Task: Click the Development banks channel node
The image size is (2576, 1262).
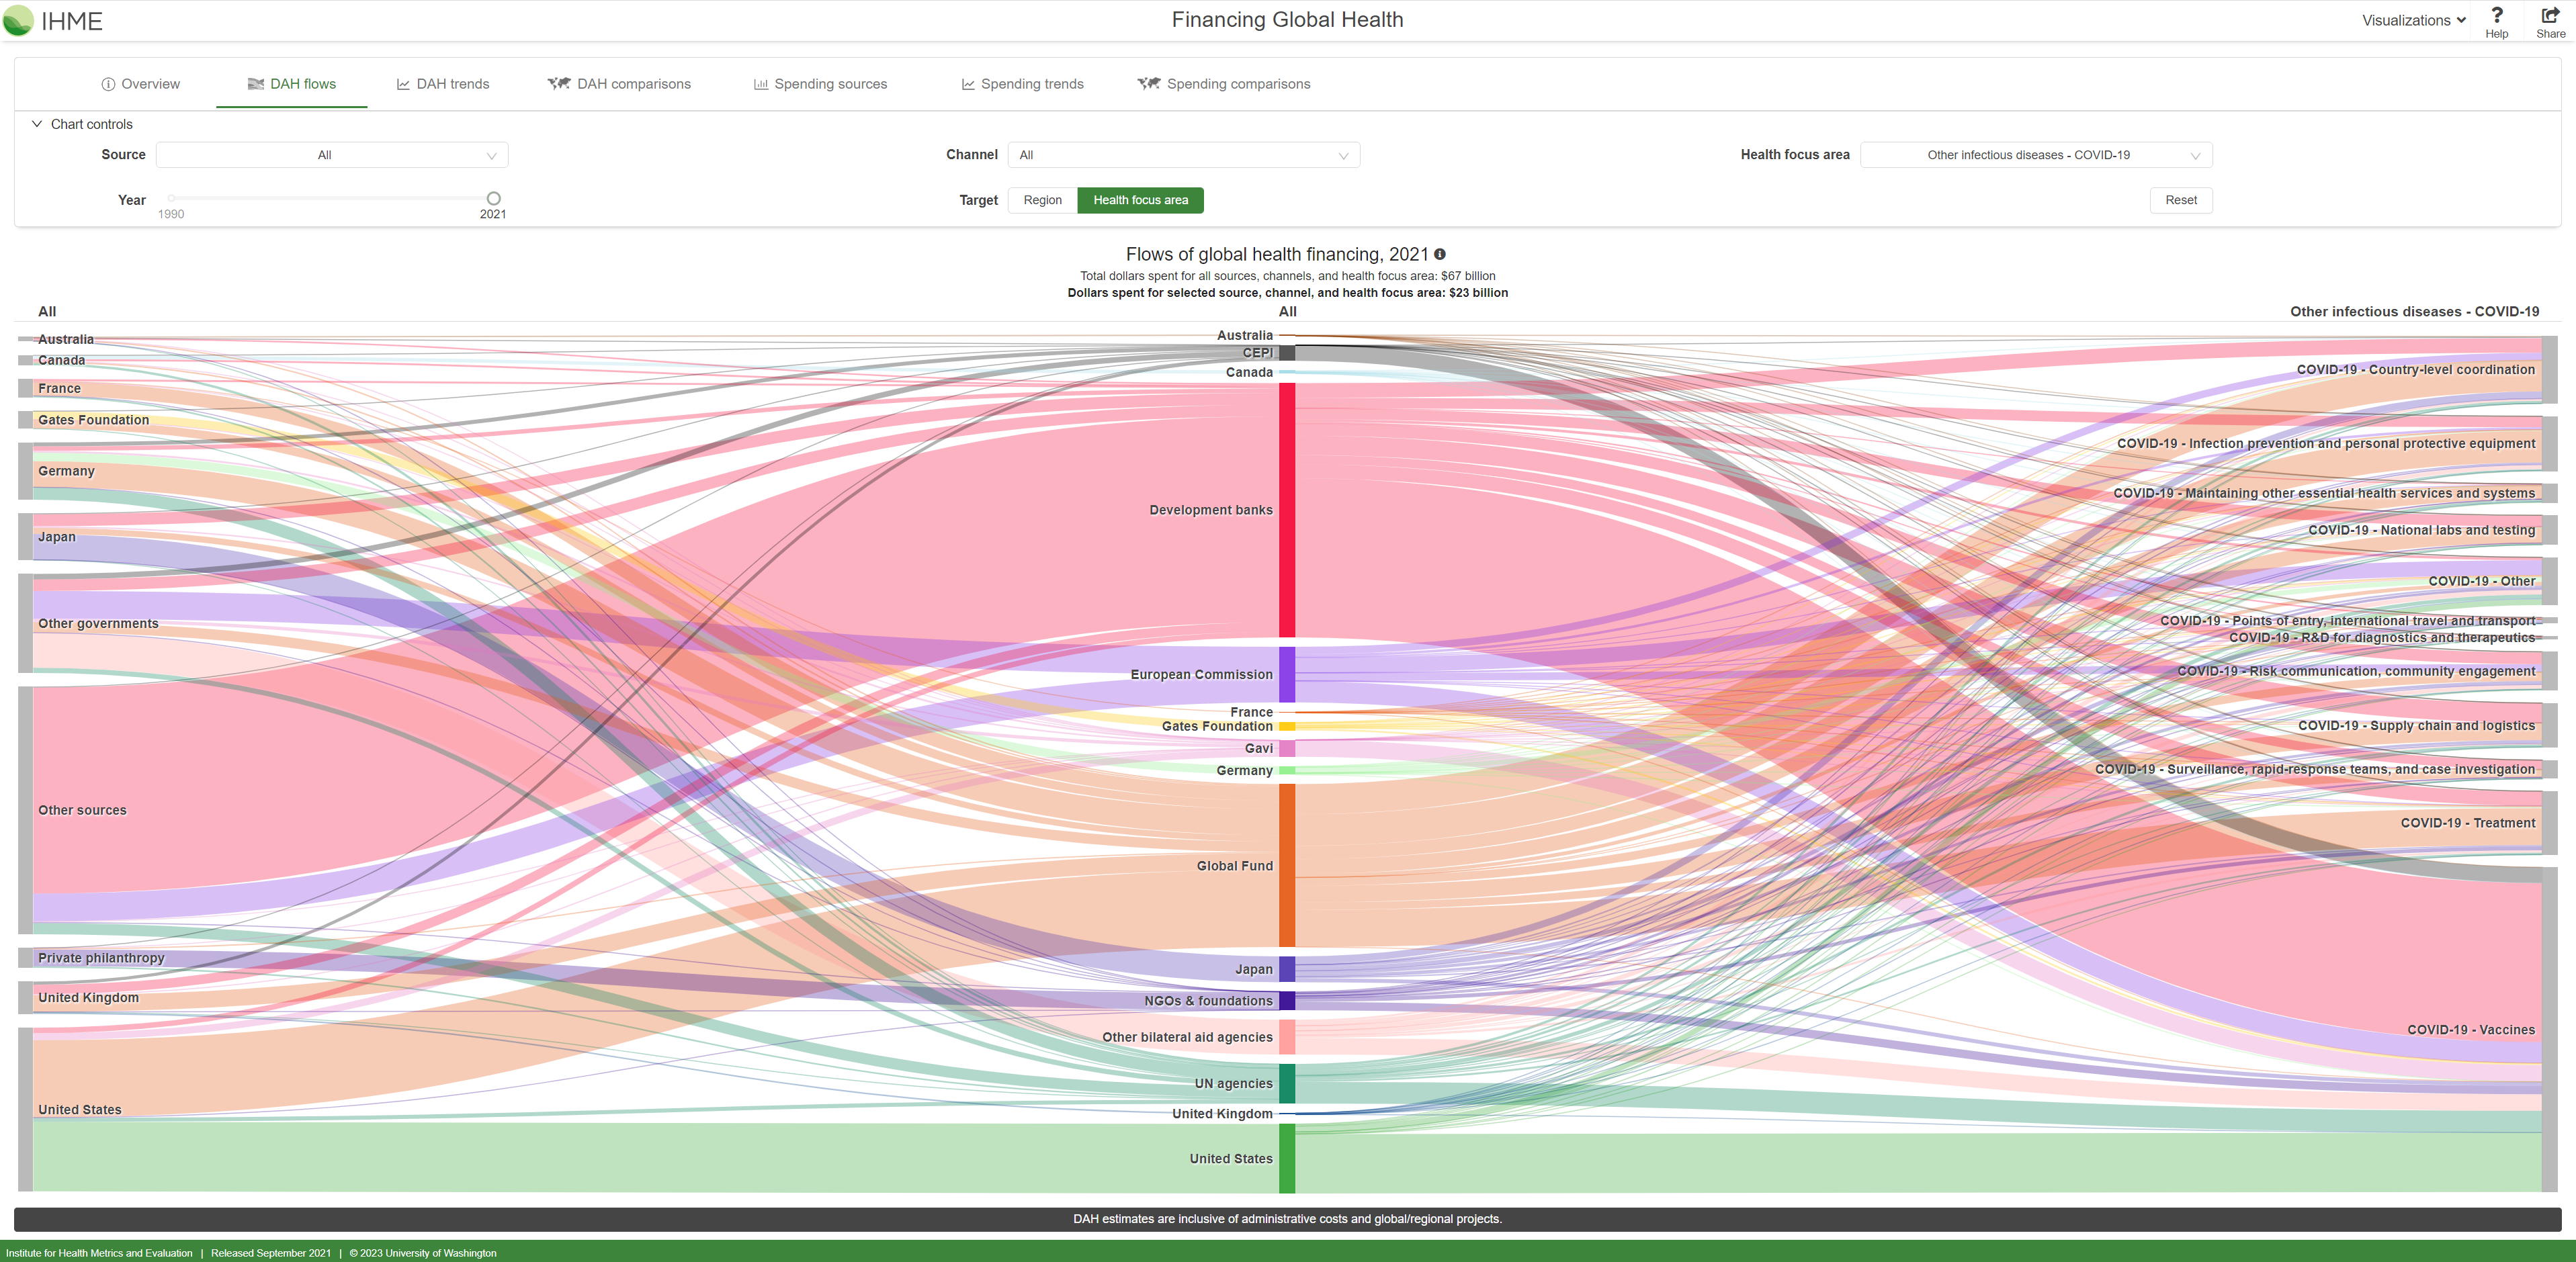Action: tap(1287, 510)
